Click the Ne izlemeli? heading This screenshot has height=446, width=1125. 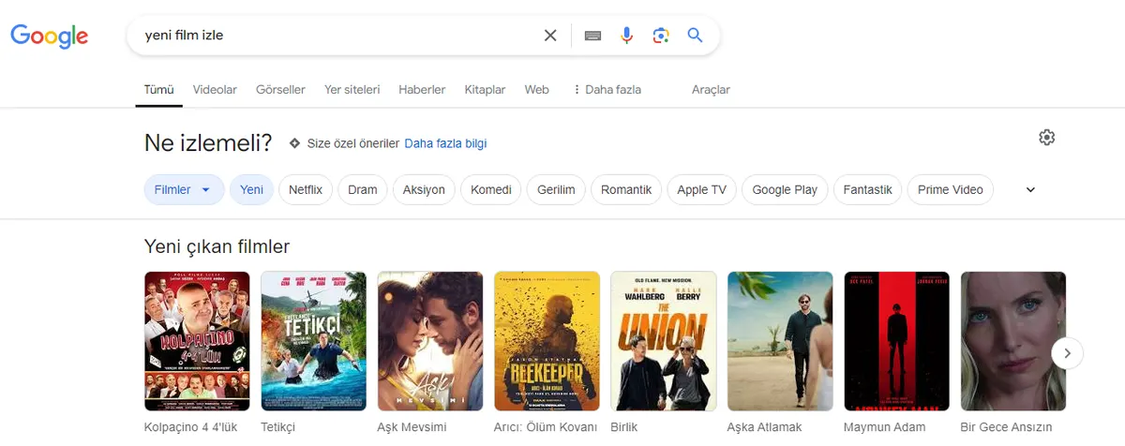(208, 142)
